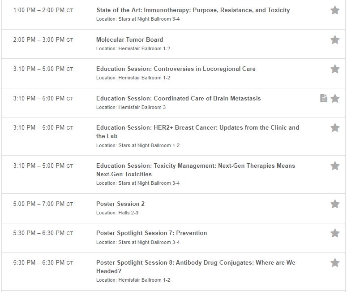The image size is (347, 292).
Task: Open State-of-the-Art: Immunotherapy session title
Action: tap(193, 10)
